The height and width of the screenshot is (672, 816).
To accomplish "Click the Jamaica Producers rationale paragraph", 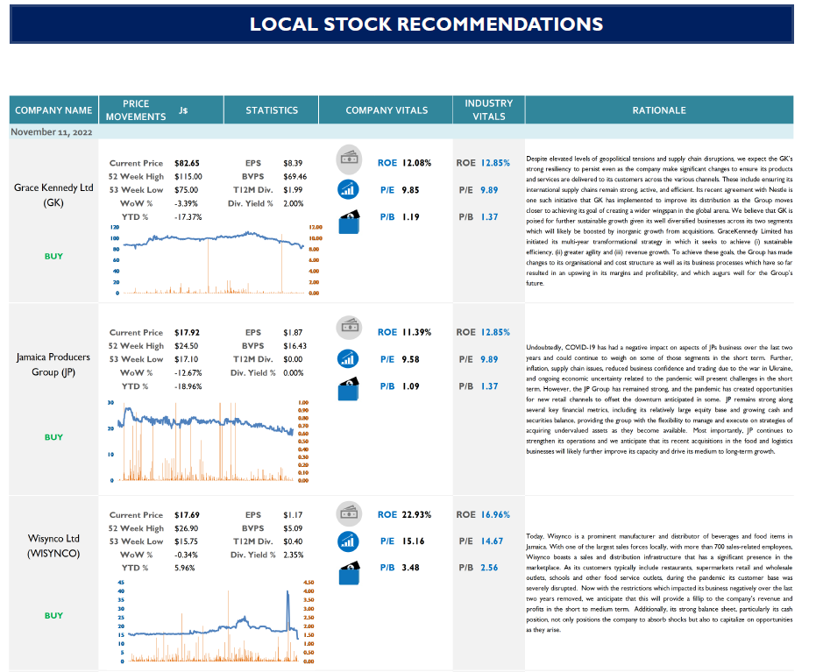I will coord(659,400).
